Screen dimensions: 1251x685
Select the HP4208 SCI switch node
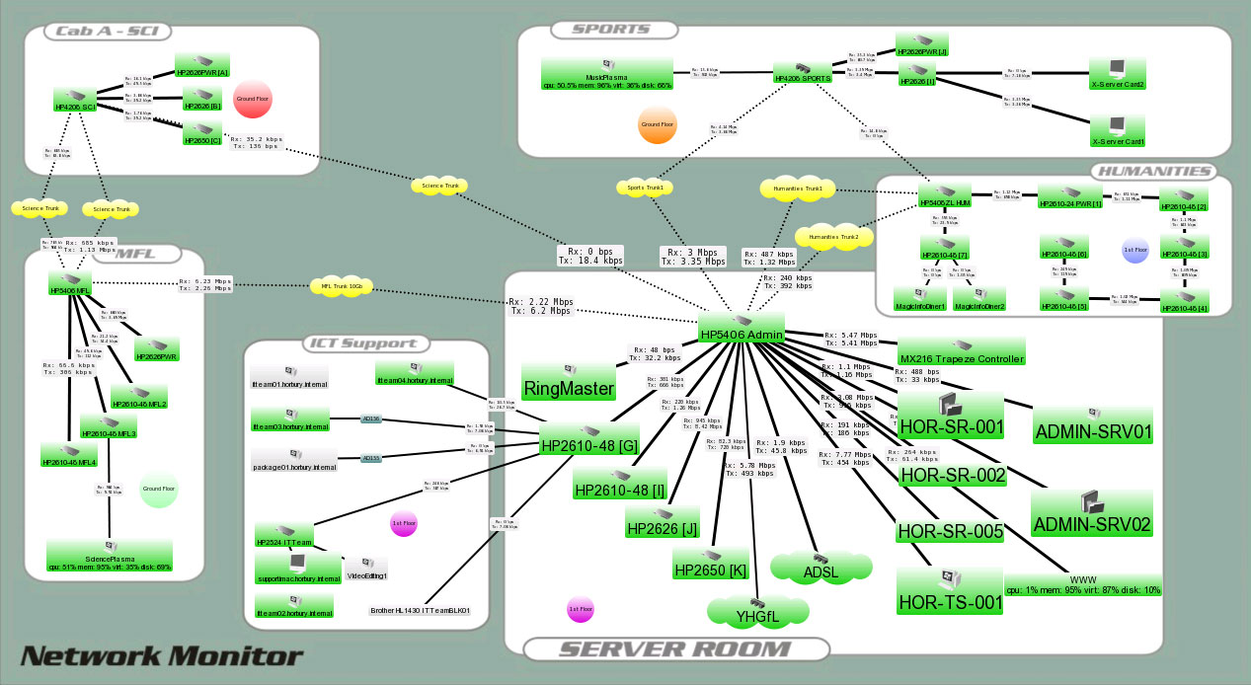point(76,100)
